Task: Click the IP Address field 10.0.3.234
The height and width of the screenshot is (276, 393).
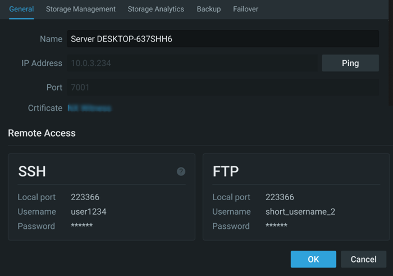Action: tap(192, 63)
